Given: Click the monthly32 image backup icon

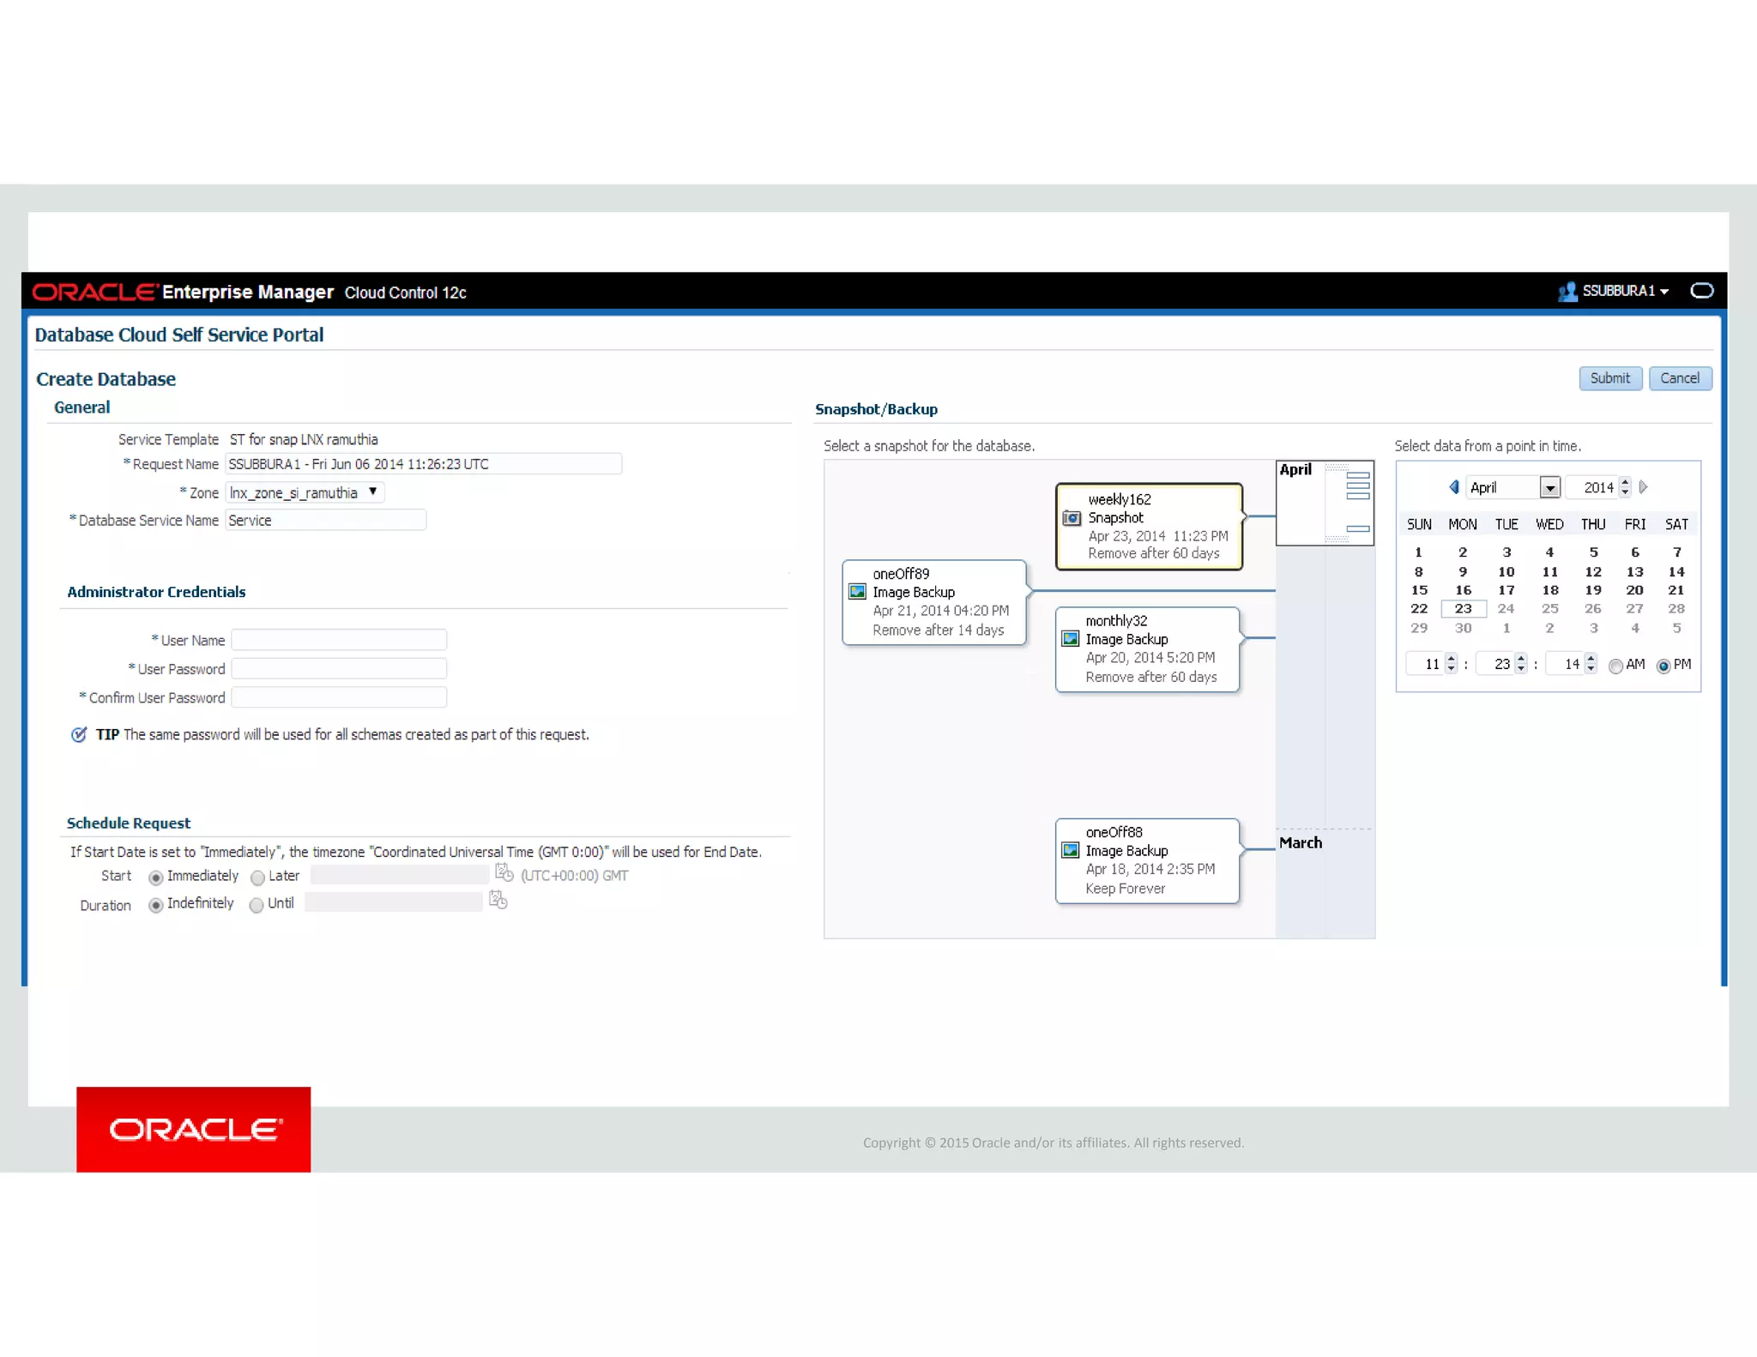Looking at the screenshot, I should 1070,639.
